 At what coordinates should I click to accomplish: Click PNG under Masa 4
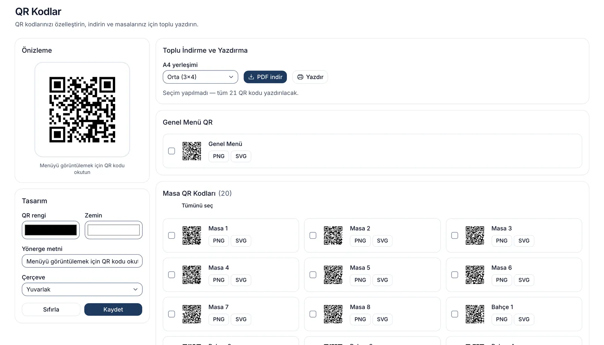pos(219,280)
